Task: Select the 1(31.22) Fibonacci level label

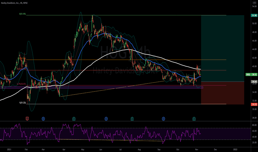Action: (22, 103)
